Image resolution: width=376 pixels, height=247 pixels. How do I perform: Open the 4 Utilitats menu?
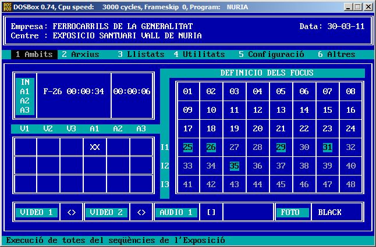click(x=199, y=55)
